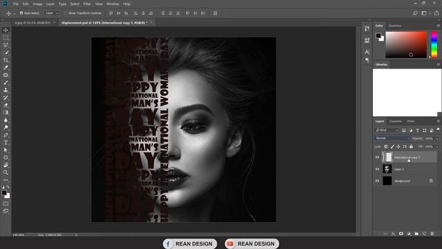Delete layer using trash icon
The image size is (442, 249).
pyautogui.click(x=432, y=234)
